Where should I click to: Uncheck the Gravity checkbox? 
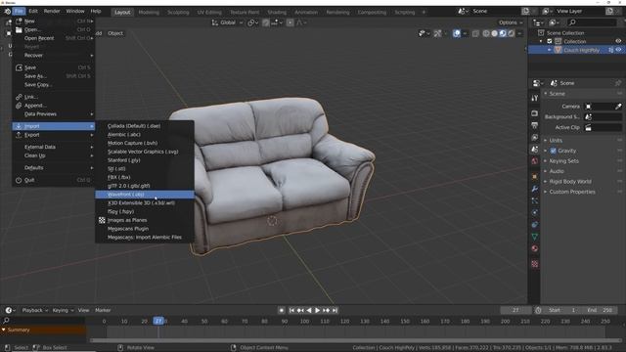[554, 151]
